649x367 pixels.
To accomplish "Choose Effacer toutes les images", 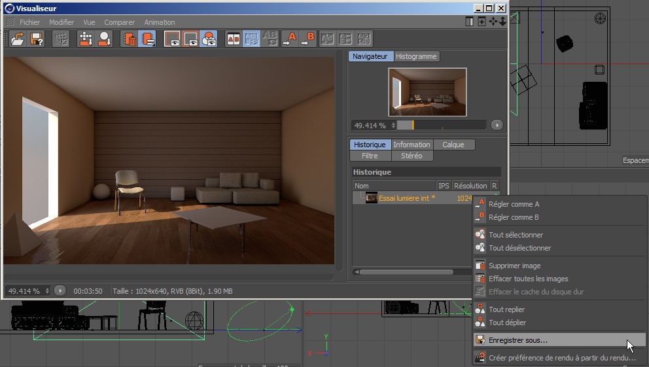I will coord(559,279).
